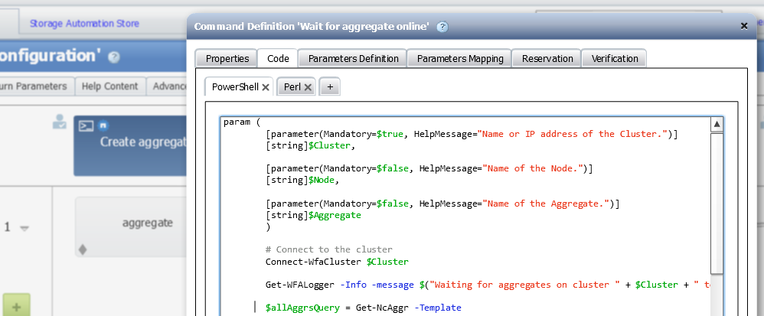
Task: Go to the Parameters Mapping tab
Action: point(460,58)
